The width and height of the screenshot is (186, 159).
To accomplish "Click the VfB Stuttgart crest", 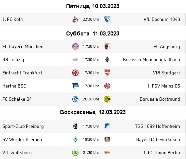I will 107,73.
